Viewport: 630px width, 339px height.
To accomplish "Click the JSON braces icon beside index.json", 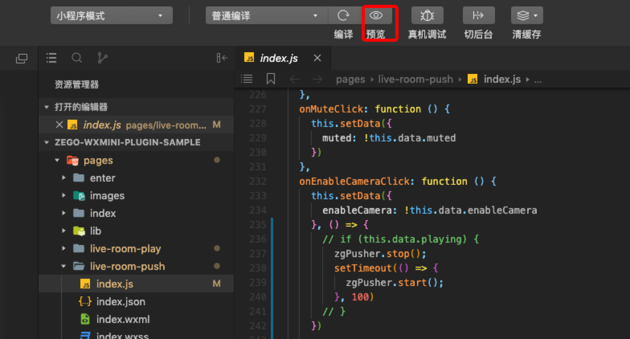I will click(x=85, y=302).
